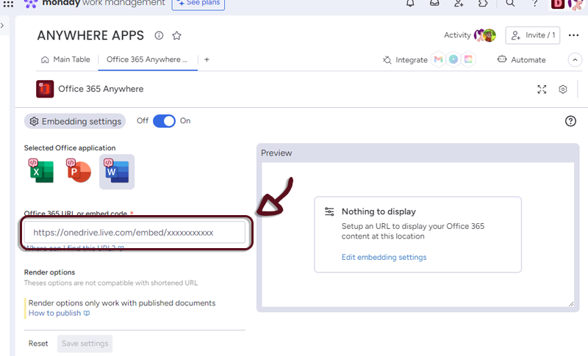The image size is (588, 356).
Task: Open help circle question mark icon
Action: 570,121
